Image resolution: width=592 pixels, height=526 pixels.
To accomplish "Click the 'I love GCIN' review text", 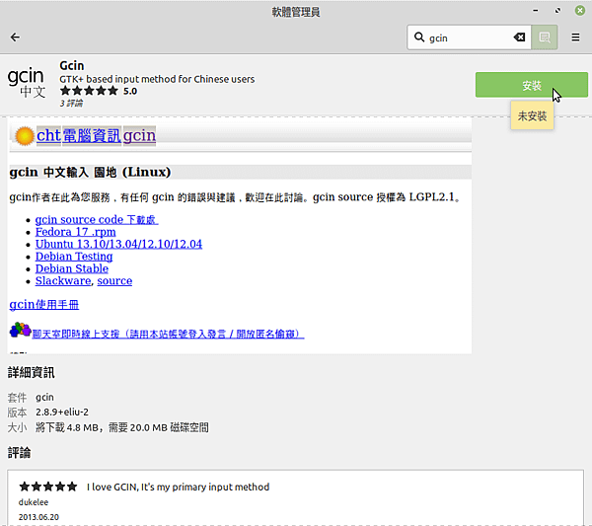I will pyautogui.click(x=178, y=487).
